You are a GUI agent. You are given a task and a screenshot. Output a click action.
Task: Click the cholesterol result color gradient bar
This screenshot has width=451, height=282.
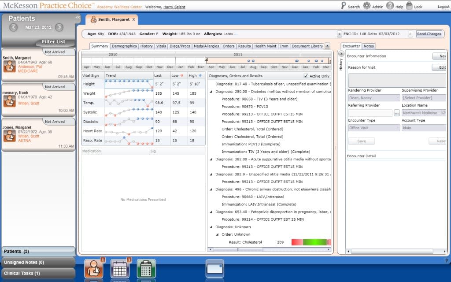(311, 242)
